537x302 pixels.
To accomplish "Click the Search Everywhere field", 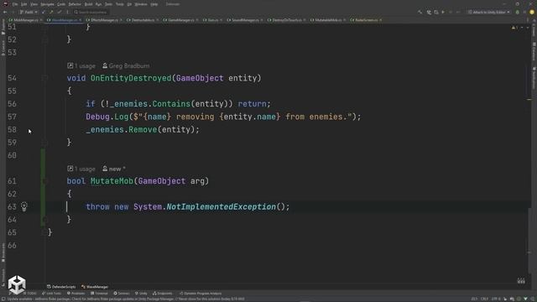I will tap(91, 12).
